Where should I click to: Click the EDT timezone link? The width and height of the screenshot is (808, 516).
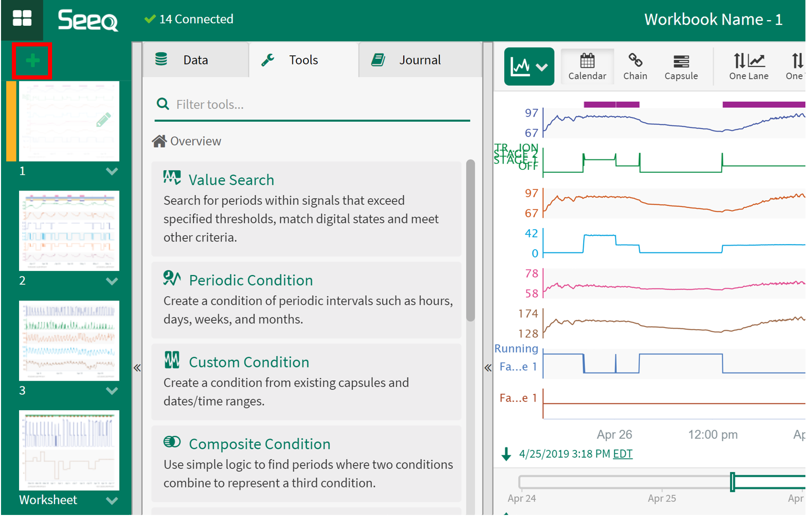click(622, 454)
